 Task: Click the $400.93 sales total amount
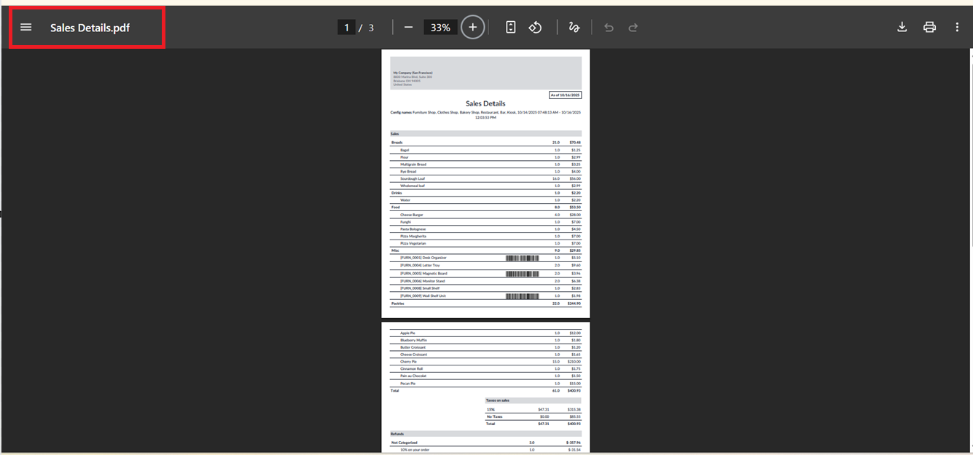point(574,391)
